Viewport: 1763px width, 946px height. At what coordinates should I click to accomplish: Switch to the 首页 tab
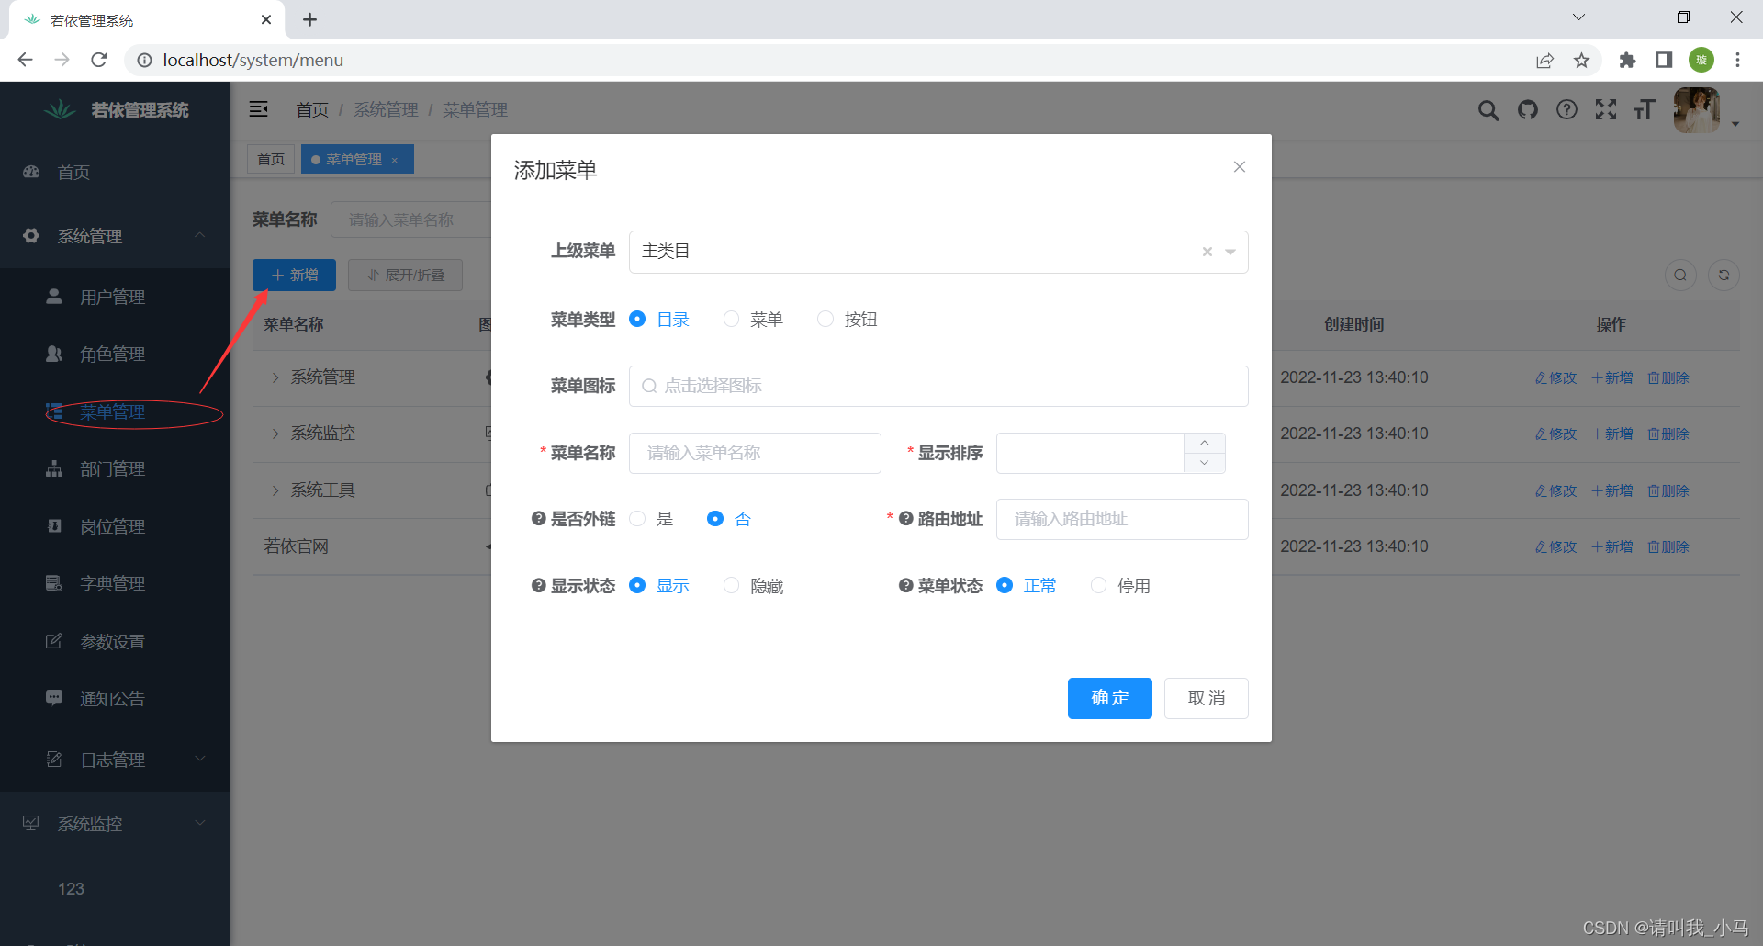click(x=271, y=158)
